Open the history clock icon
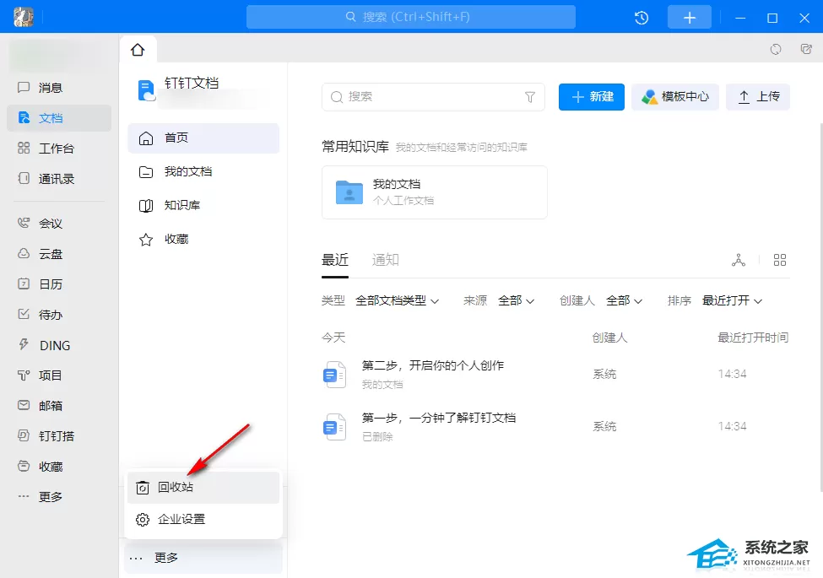Image resolution: width=823 pixels, height=578 pixels. (642, 18)
